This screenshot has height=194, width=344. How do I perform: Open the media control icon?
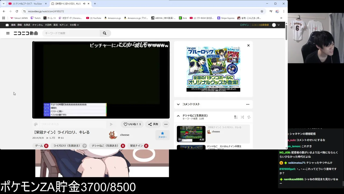pyautogui.click(x=271, y=11)
